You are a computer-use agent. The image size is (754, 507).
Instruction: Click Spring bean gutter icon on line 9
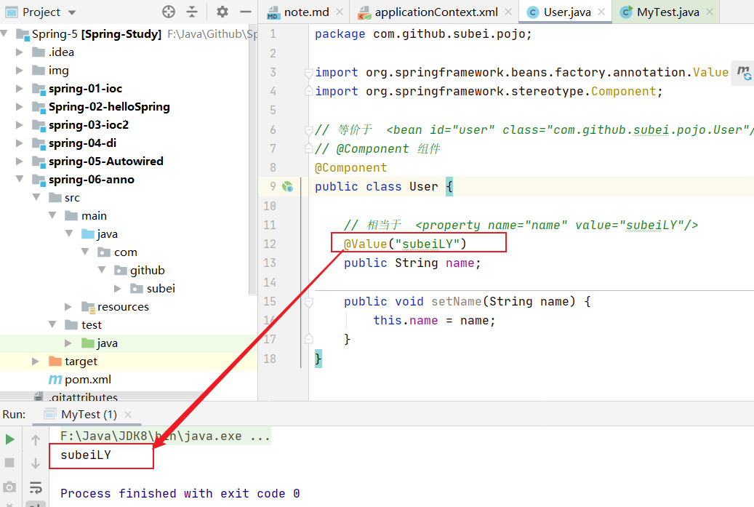tap(287, 187)
